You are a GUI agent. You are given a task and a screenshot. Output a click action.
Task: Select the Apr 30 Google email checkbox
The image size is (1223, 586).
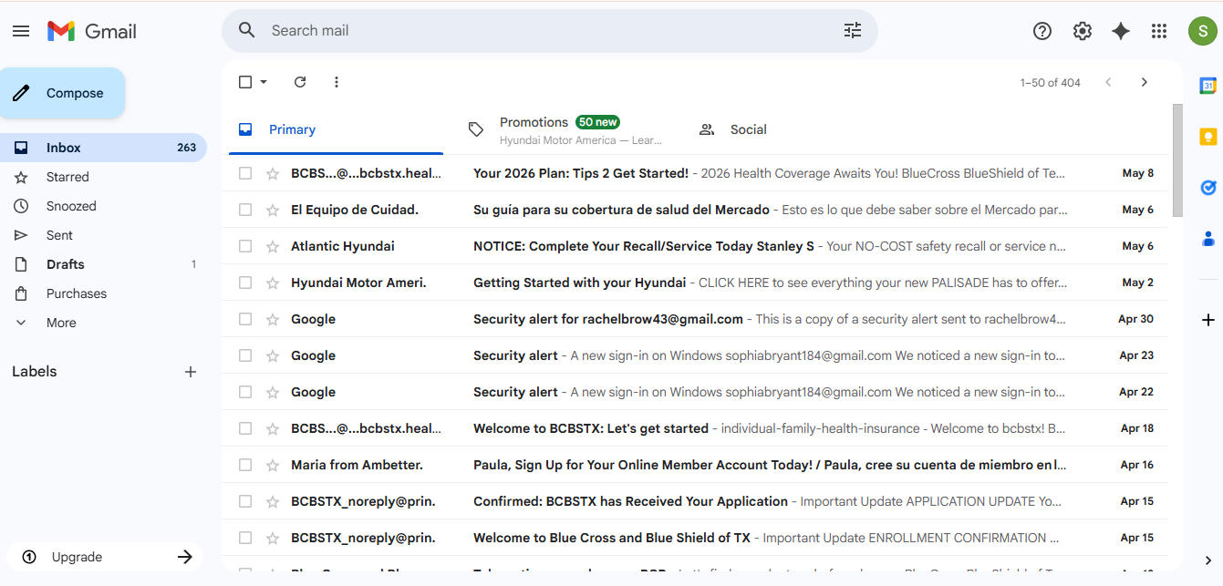pos(245,319)
